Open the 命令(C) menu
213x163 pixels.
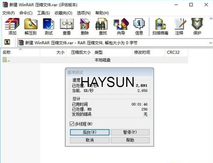[26, 13]
